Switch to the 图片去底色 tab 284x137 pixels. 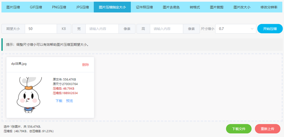171,7
